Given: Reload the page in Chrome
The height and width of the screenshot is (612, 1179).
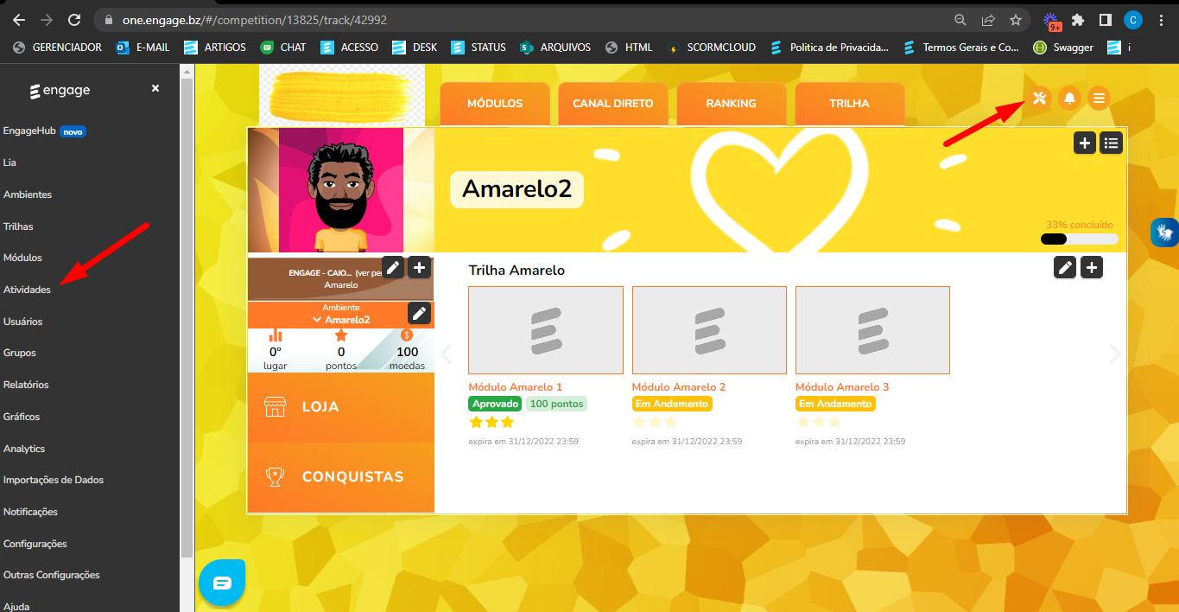Looking at the screenshot, I should 74,19.
